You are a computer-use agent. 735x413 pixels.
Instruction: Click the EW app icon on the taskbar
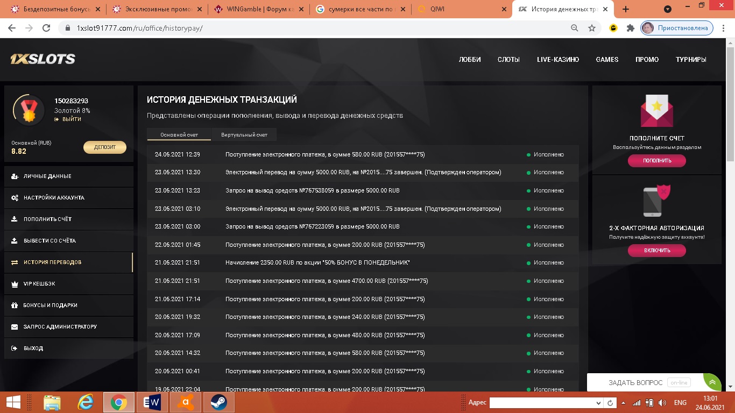pyautogui.click(x=152, y=402)
